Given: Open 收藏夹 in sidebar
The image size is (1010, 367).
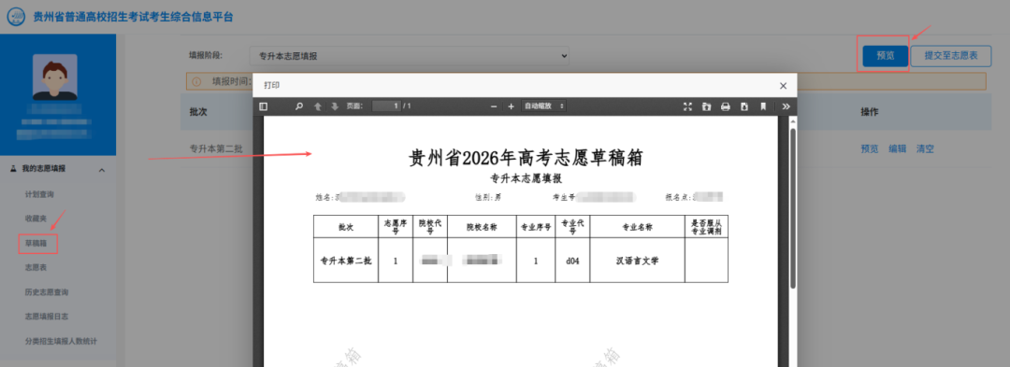Looking at the screenshot, I should pyautogui.click(x=36, y=219).
